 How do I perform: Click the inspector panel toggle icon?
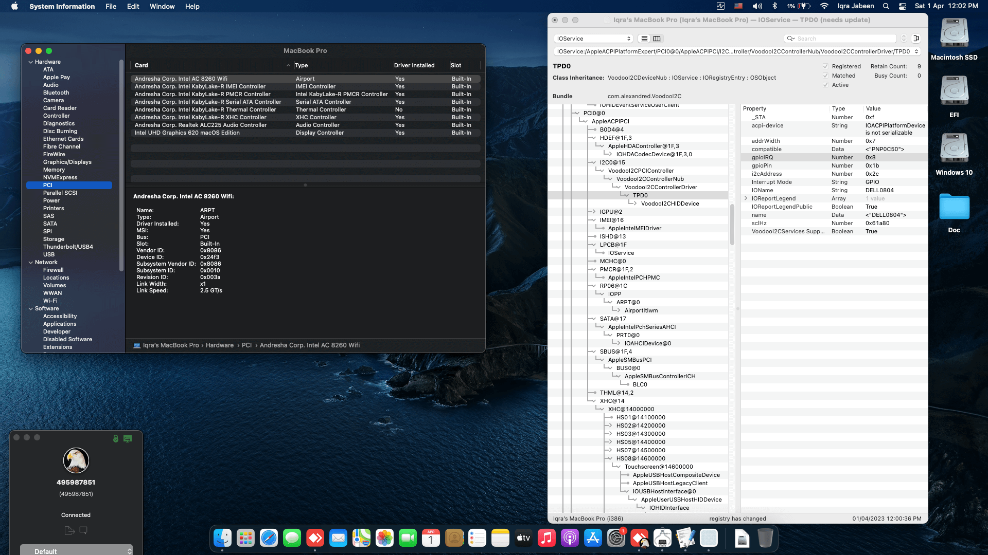click(x=916, y=39)
